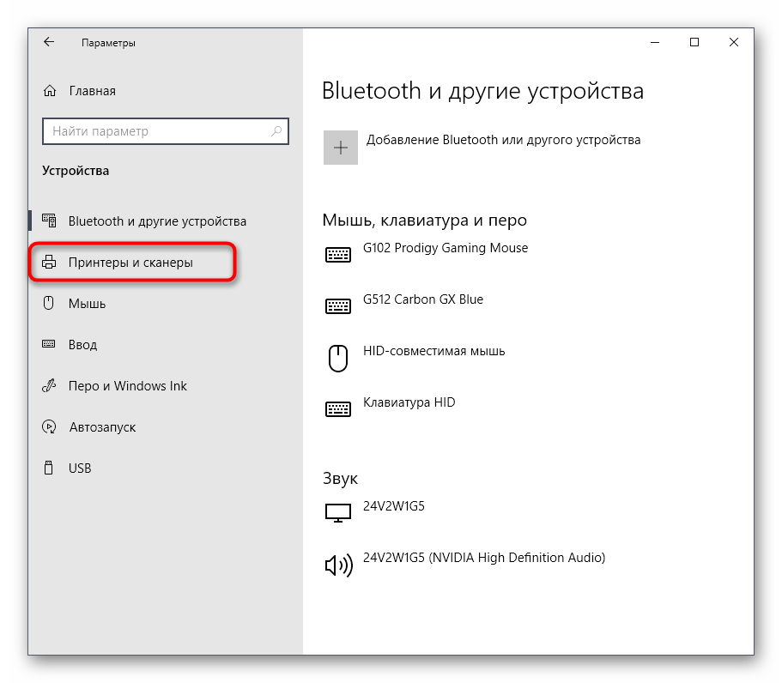Screen dimensions: 782x683
Task: Open the USB settings section
Action: (80, 468)
